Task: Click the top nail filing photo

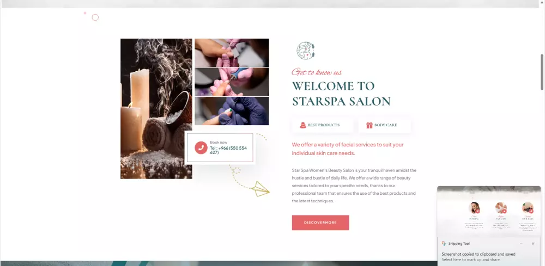Action: (232, 53)
